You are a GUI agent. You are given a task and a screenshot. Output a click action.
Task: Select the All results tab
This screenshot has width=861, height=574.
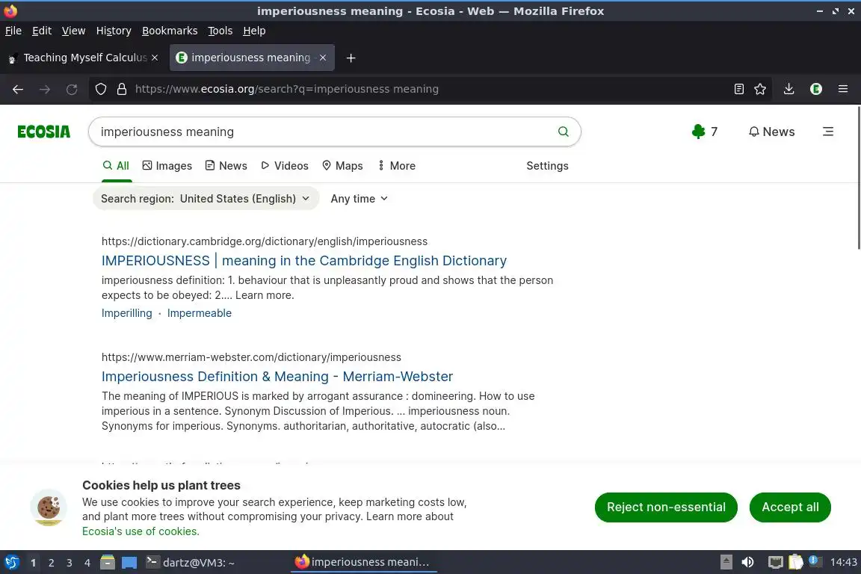(117, 166)
